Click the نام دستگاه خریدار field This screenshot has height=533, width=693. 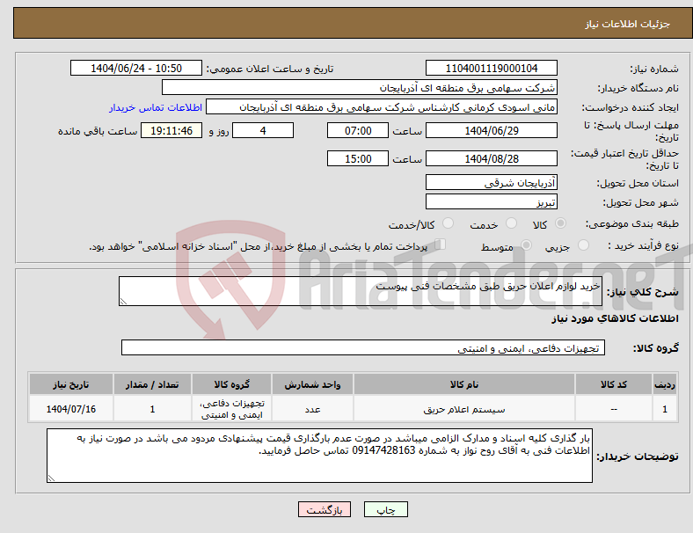point(360,87)
